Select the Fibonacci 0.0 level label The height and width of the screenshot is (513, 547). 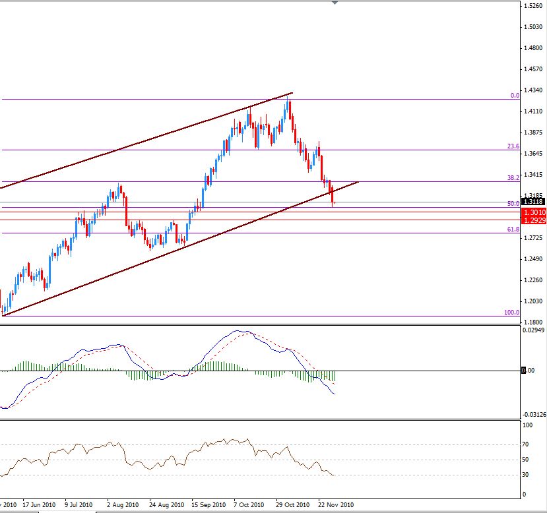tap(515, 96)
